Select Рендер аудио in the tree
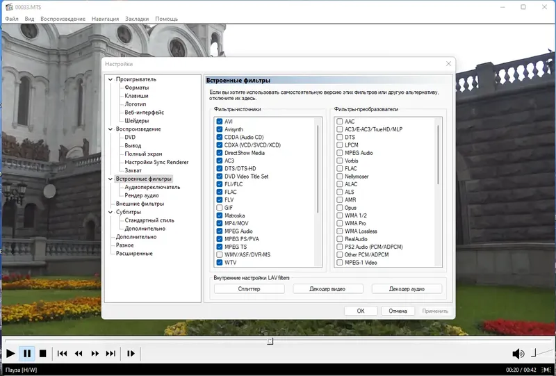Screen dimensions: 556x376 click(x=142, y=195)
